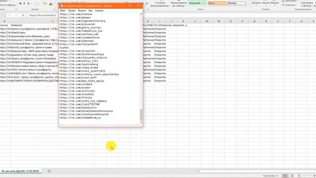Switch to Normal view in status bar
Viewport: 316px width, 178px height.
click(285, 176)
